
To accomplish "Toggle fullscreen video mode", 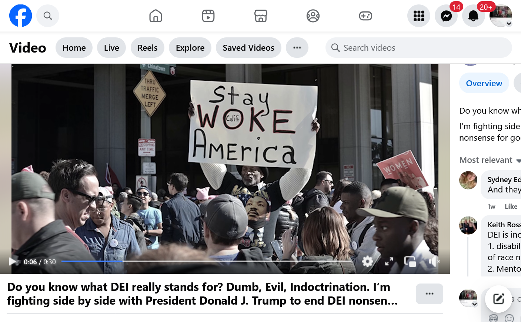I will pos(389,262).
